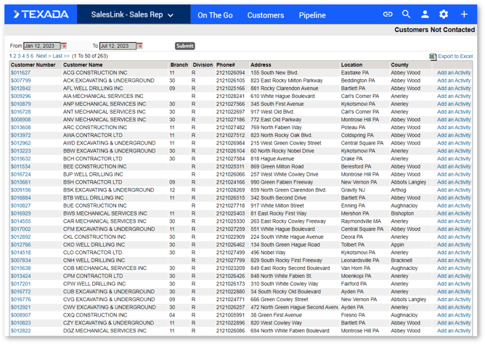Image resolution: width=485 pixels, height=344 pixels.
Task: Open customer number 5011627
Action: [x=20, y=73]
